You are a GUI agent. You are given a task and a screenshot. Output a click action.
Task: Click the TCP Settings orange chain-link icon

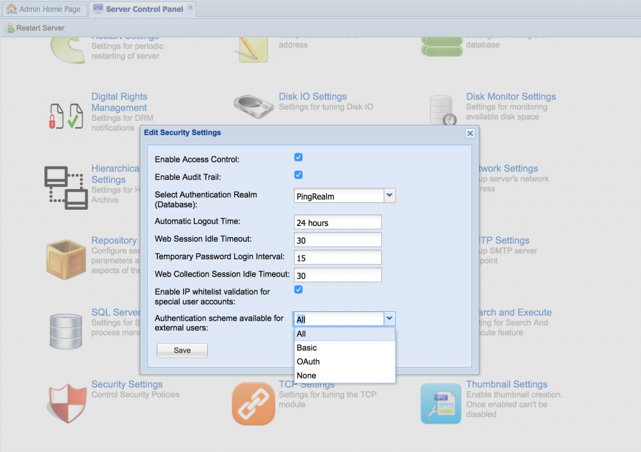click(254, 403)
